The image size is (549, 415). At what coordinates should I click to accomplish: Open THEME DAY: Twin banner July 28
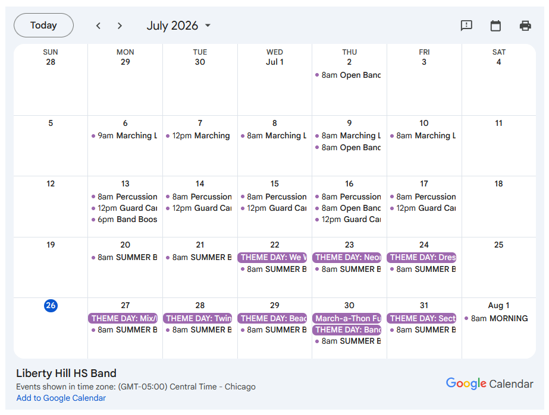(x=197, y=318)
